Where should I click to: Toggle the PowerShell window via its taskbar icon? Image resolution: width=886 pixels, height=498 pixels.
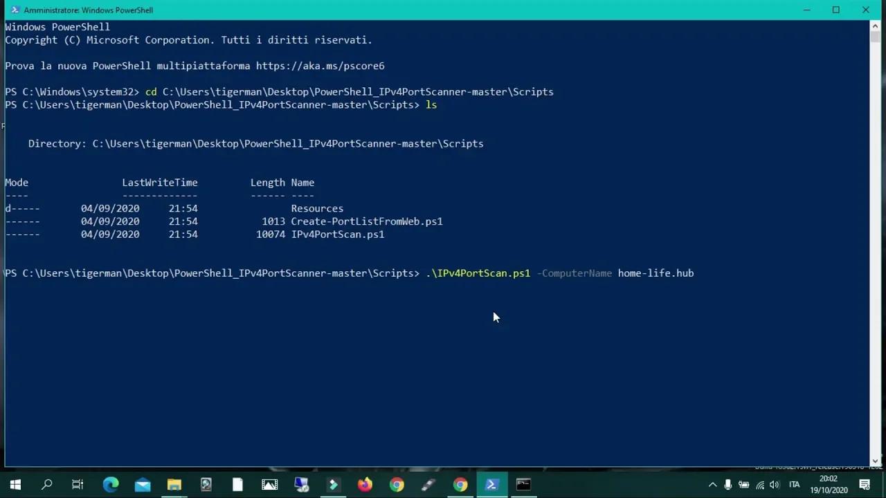492,484
